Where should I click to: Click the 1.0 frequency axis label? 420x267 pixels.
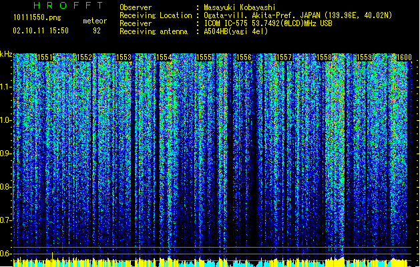pos(6,120)
